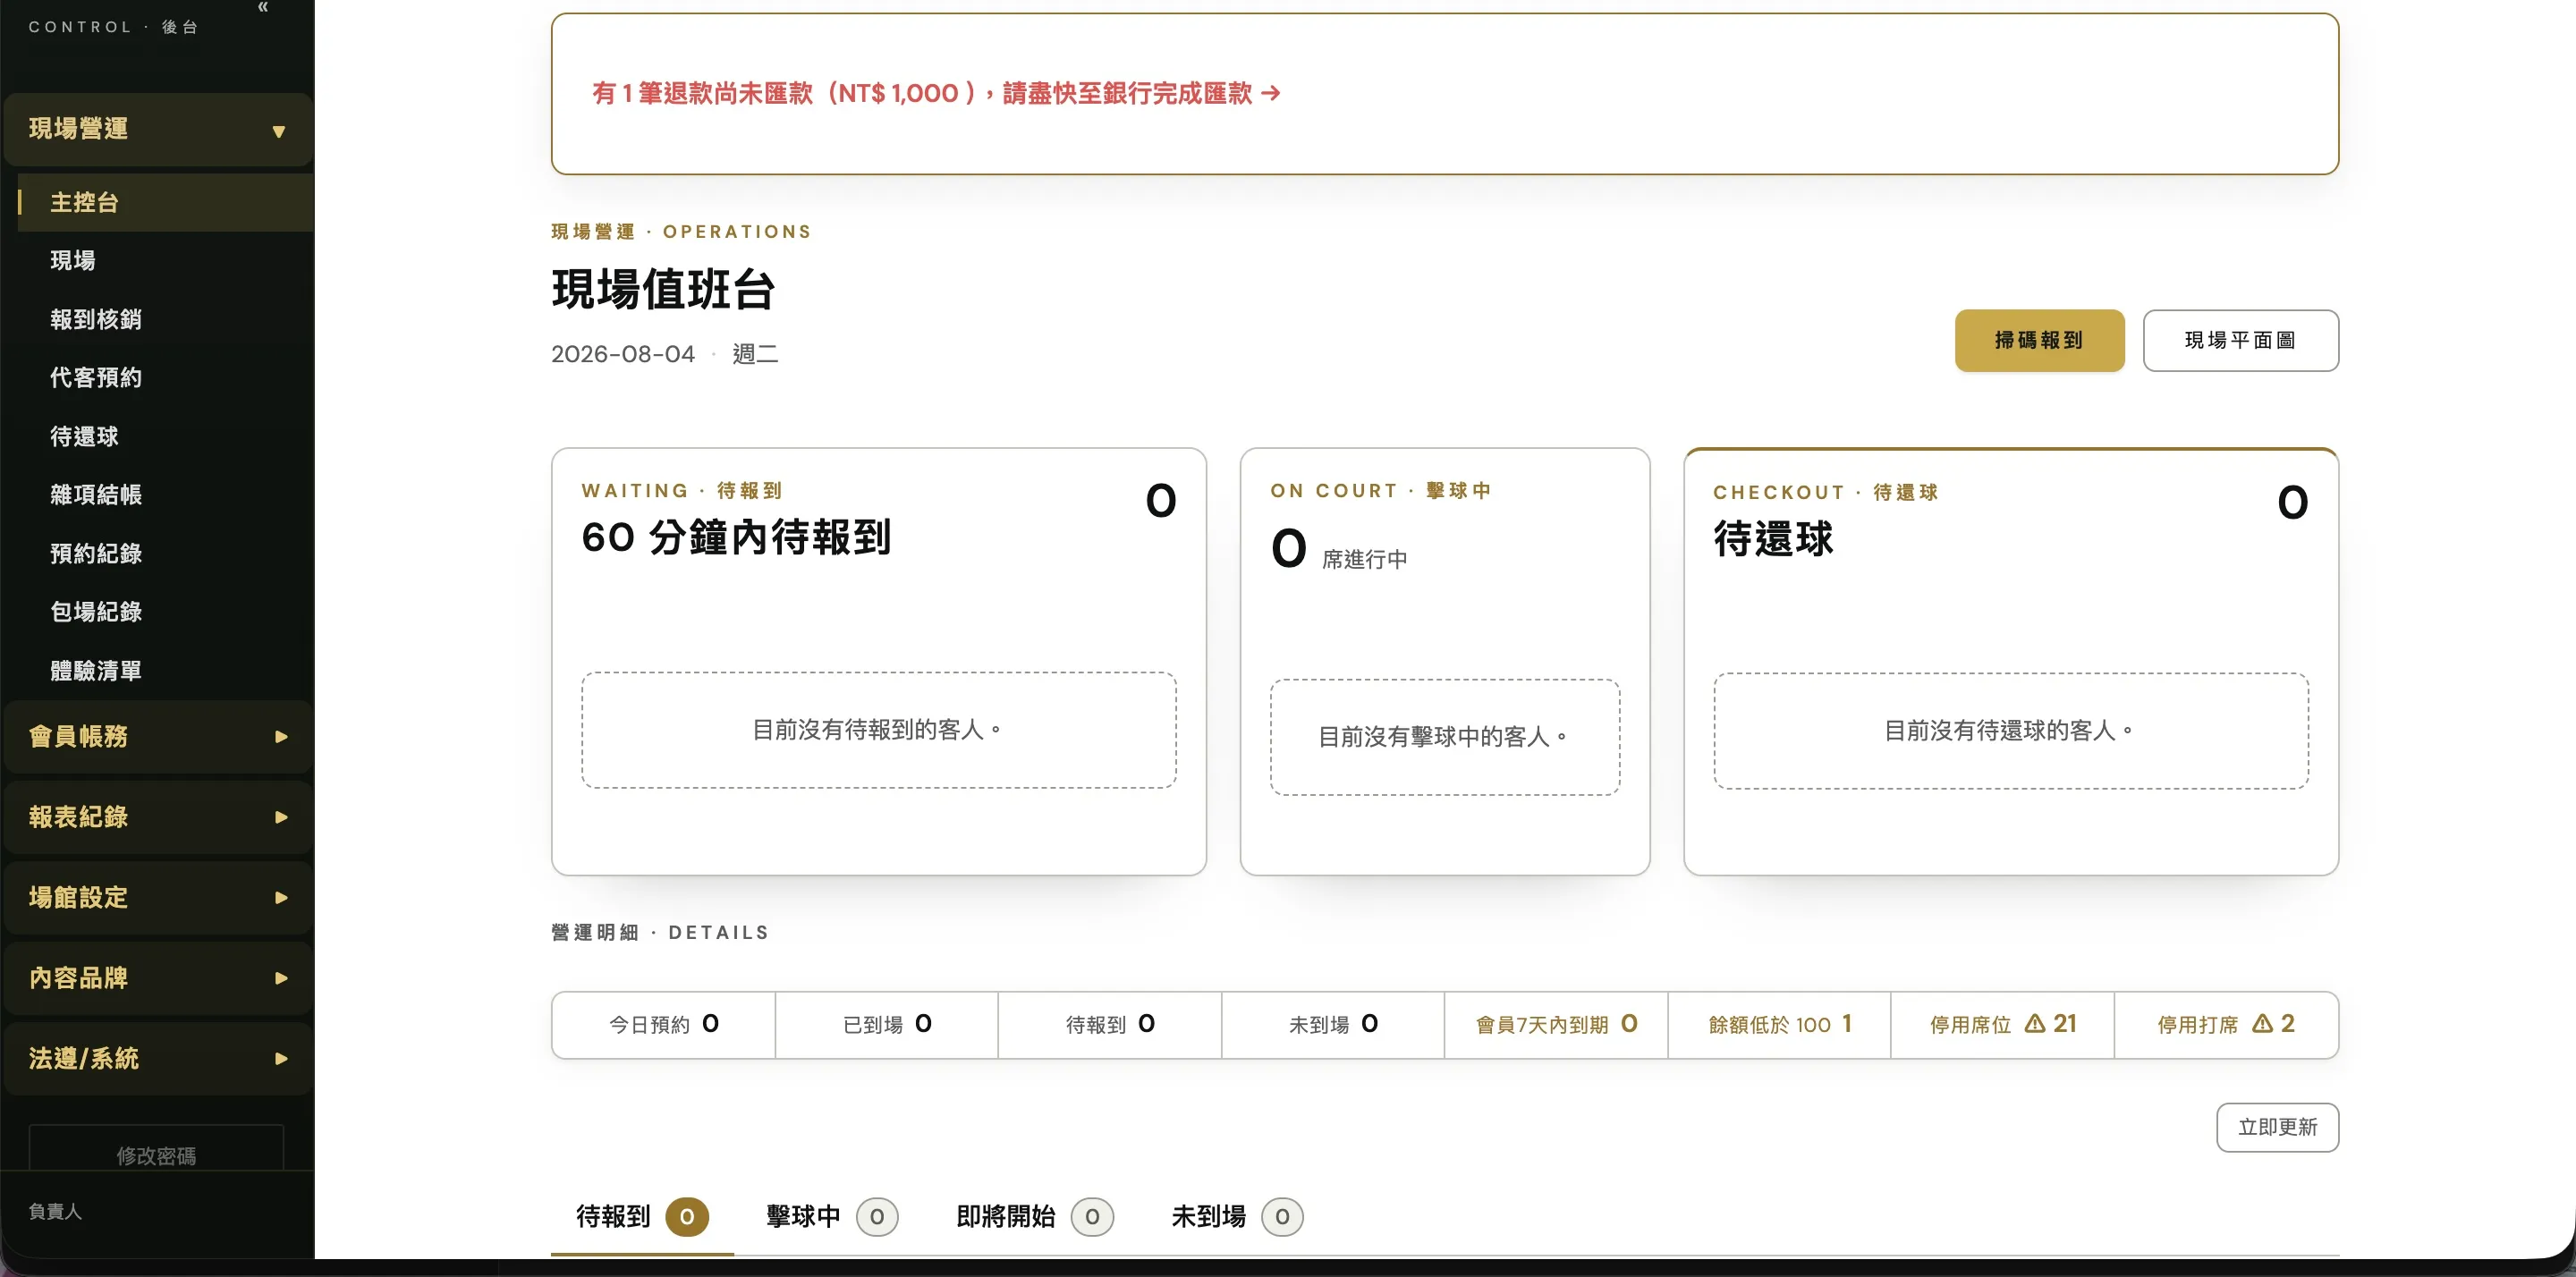This screenshot has height=1277, width=2576.
Task: Open 會員7天內到期 stat
Action: click(x=1556, y=1025)
